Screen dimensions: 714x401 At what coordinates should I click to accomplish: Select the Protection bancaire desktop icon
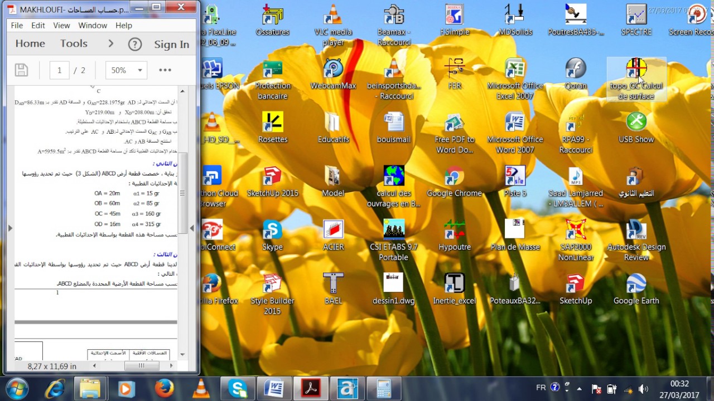(273, 79)
